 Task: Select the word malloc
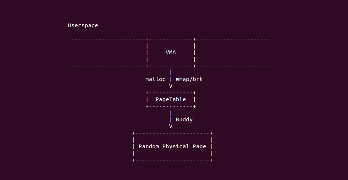(x=155, y=79)
